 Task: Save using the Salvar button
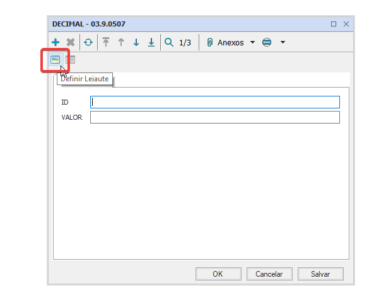(320, 274)
